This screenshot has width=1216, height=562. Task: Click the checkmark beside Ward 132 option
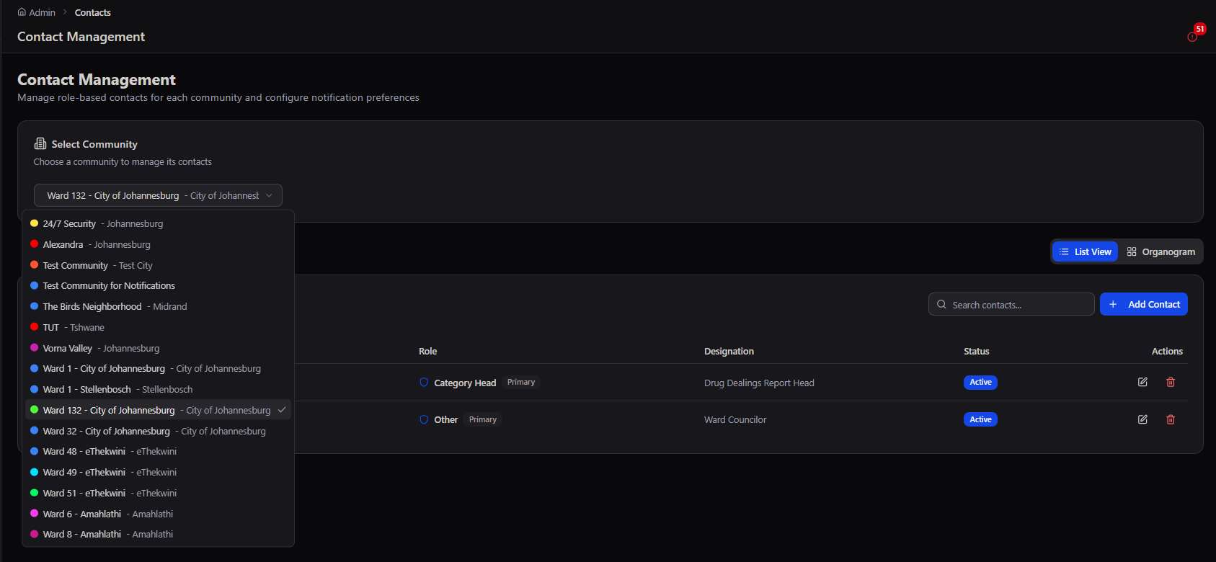point(282,410)
